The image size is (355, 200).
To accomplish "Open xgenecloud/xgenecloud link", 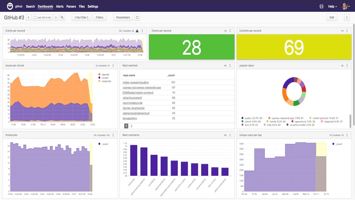I will point(136,113).
